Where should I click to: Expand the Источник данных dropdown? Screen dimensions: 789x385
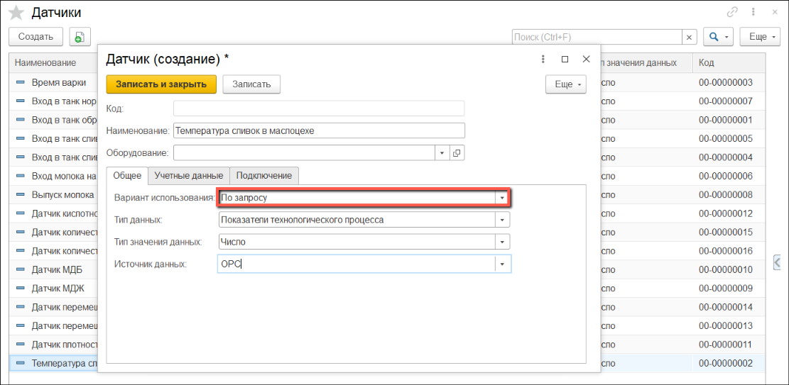pyautogui.click(x=503, y=264)
